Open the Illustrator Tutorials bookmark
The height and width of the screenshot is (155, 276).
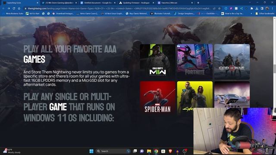pyautogui.click(x=161, y=13)
